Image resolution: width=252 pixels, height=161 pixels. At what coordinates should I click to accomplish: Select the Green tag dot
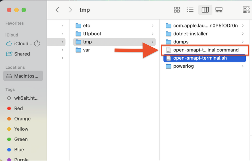pyautogui.click(x=9, y=139)
